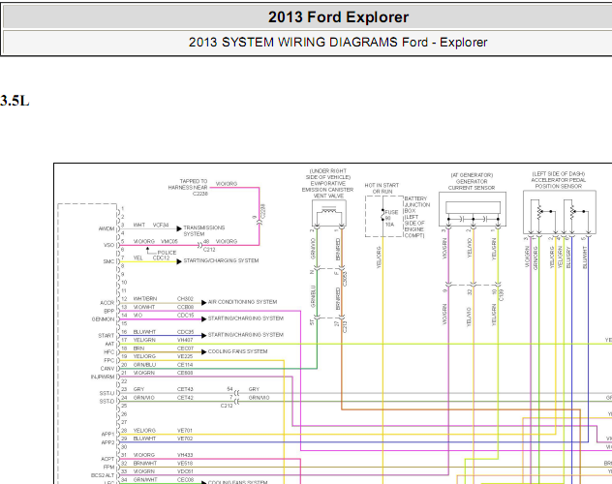Click the "VMC05" circuit code
This screenshot has height=484, width=612.
point(169,241)
